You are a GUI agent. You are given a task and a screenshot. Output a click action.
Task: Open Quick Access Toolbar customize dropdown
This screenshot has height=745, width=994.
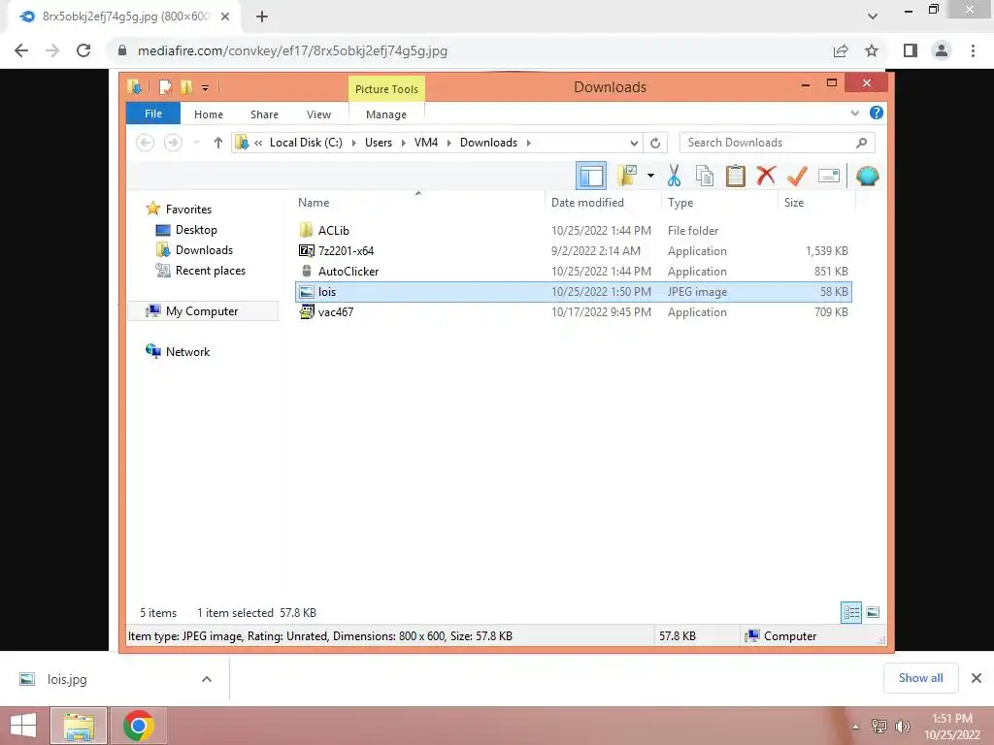(206, 87)
